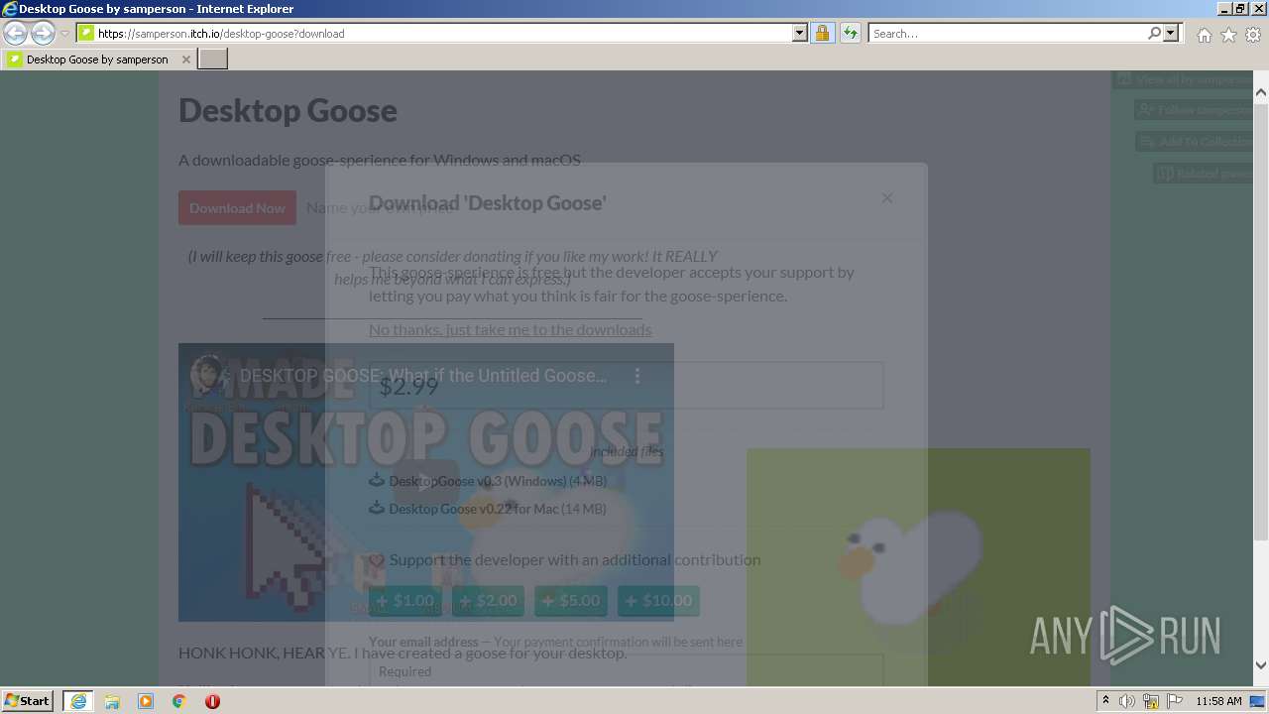Open the Tools gear icon
Image resolution: width=1269 pixels, height=714 pixels.
pyautogui.click(x=1253, y=35)
